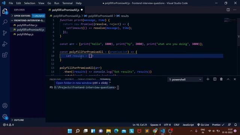
Task: Change Spaces: 4 indentation setting
Action: (155, 124)
